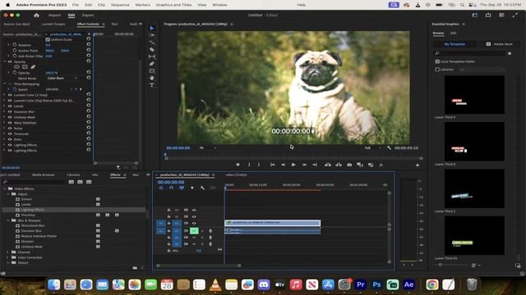Open the Sequence menu
Image resolution: width=526 pixels, height=295 pixels.
[120, 5]
